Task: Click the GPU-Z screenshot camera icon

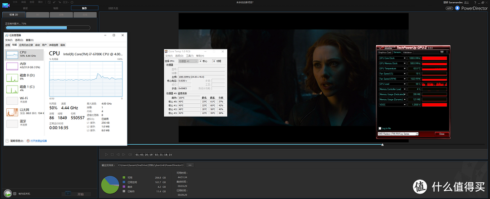Action: pos(442,51)
